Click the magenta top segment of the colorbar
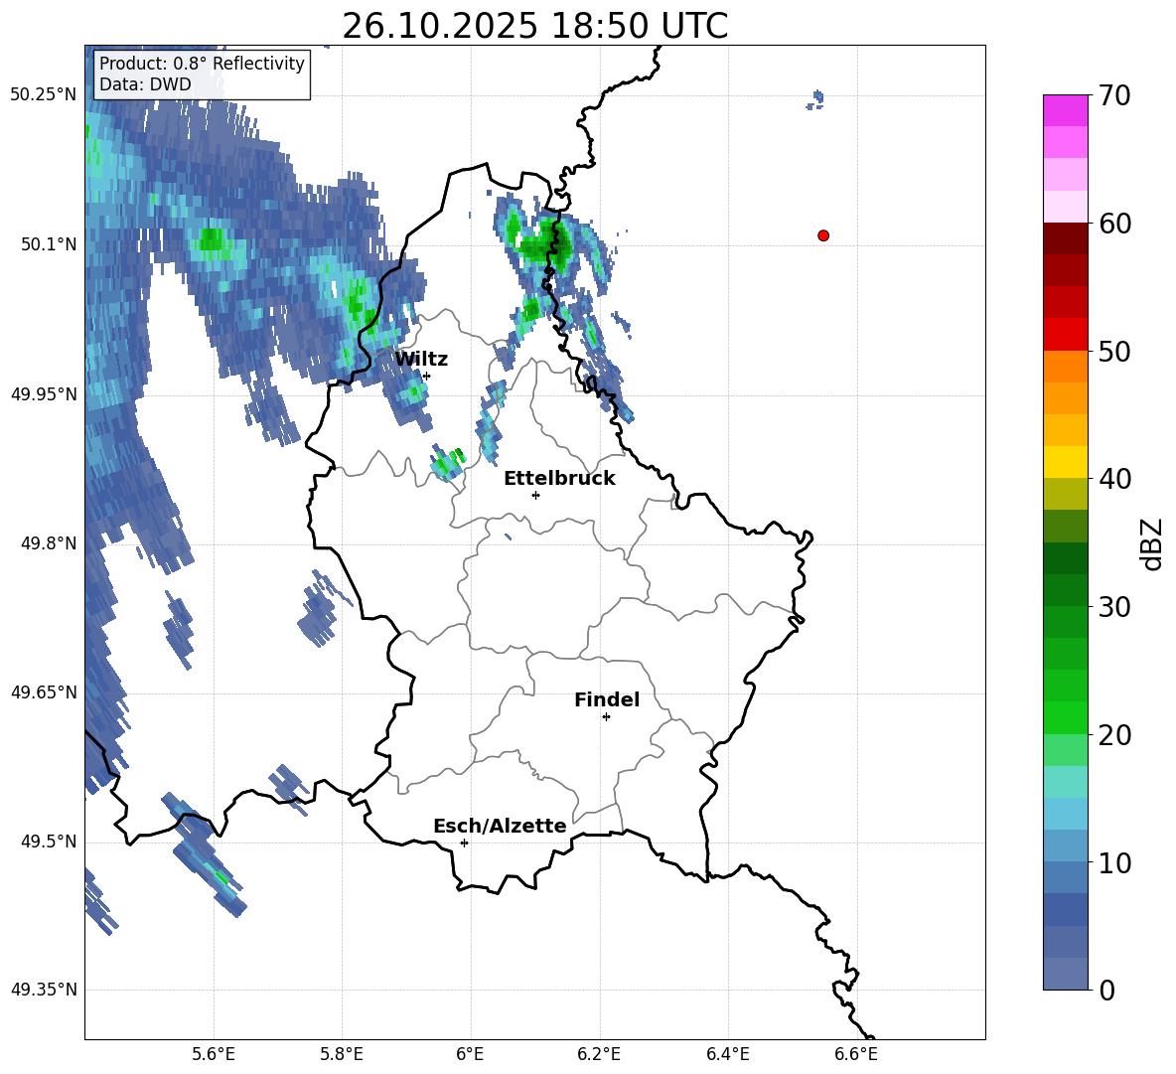The height and width of the screenshot is (1074, 1176). [1065, 110]
